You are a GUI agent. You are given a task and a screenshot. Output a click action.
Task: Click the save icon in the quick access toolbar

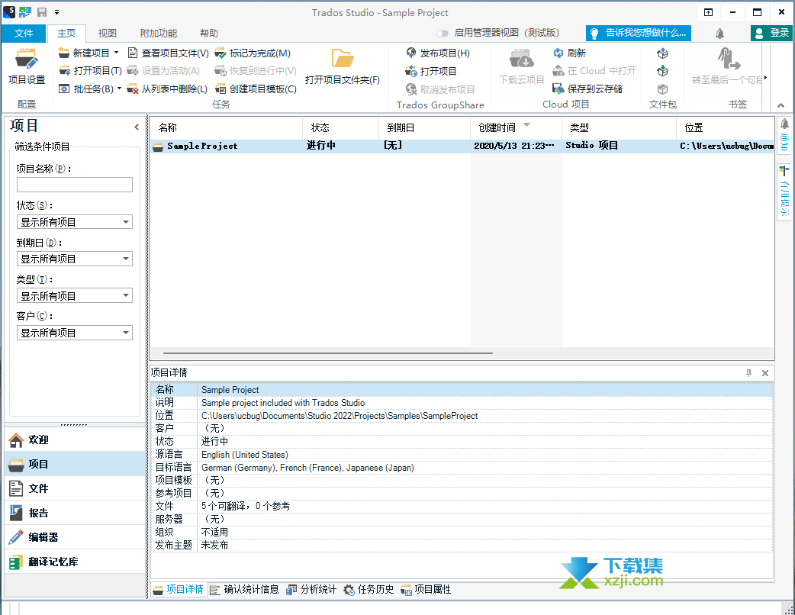coord(42,12)
